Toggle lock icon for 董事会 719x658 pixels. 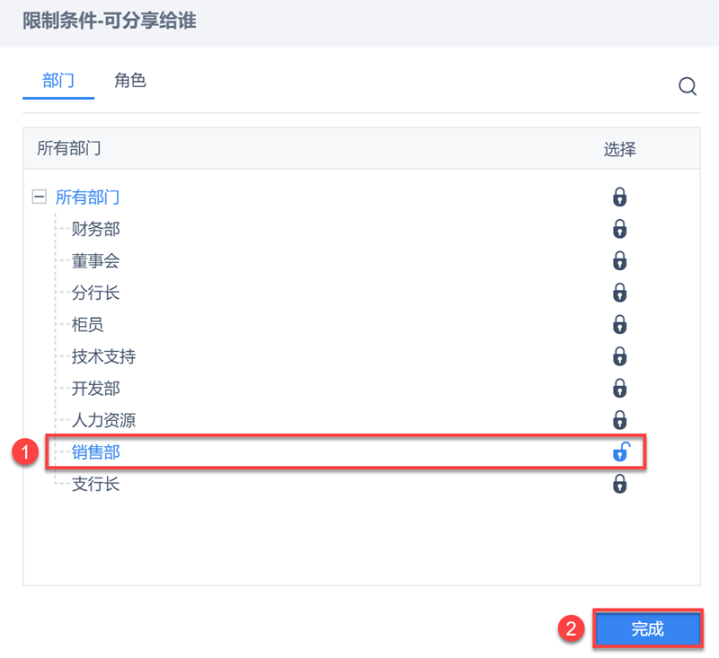[619, 261]
